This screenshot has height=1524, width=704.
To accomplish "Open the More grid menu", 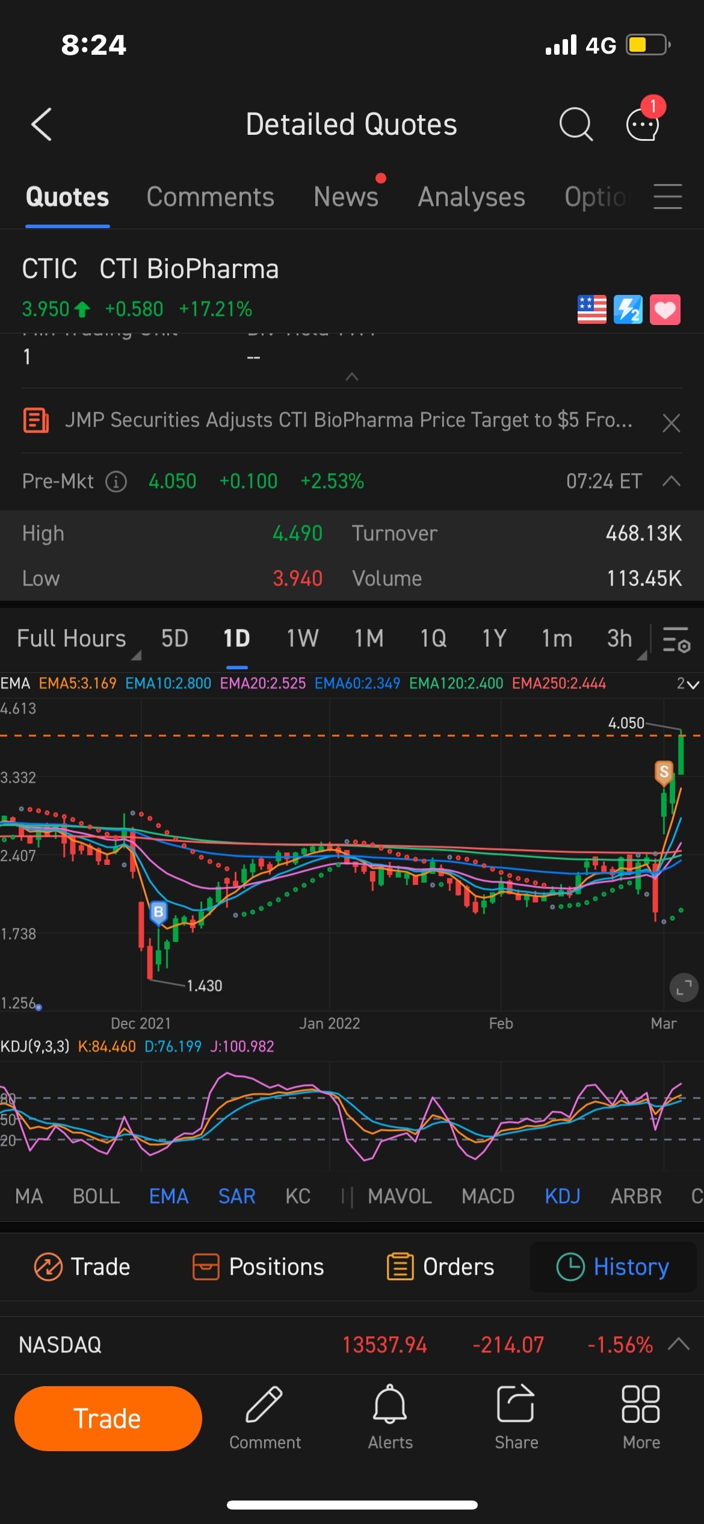I will pos(641,1418).
